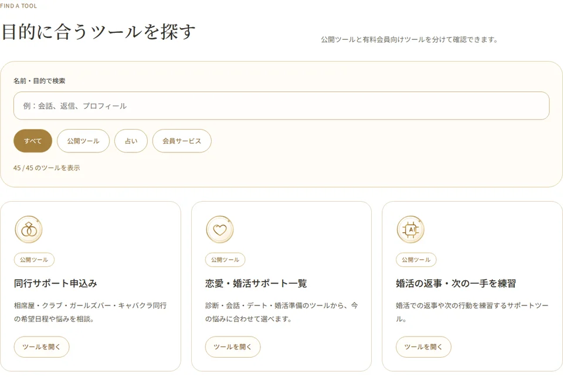Open the 同行サポート申込み tool with ツールを開く
The image size is (563, 377).
(x=42, y=347)
